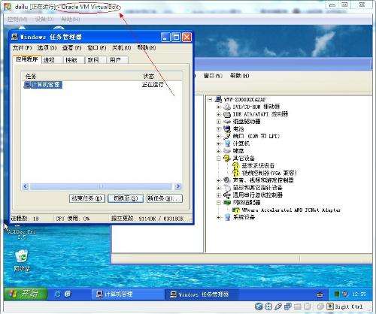This screenshot has height=314, width=376.
Task: Click the 开始 Start button
Action: click(26, 294)
